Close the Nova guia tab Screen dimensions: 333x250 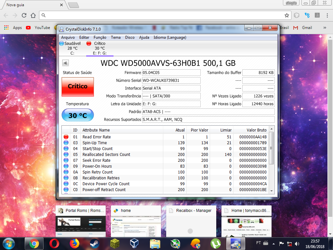(61, 5)
